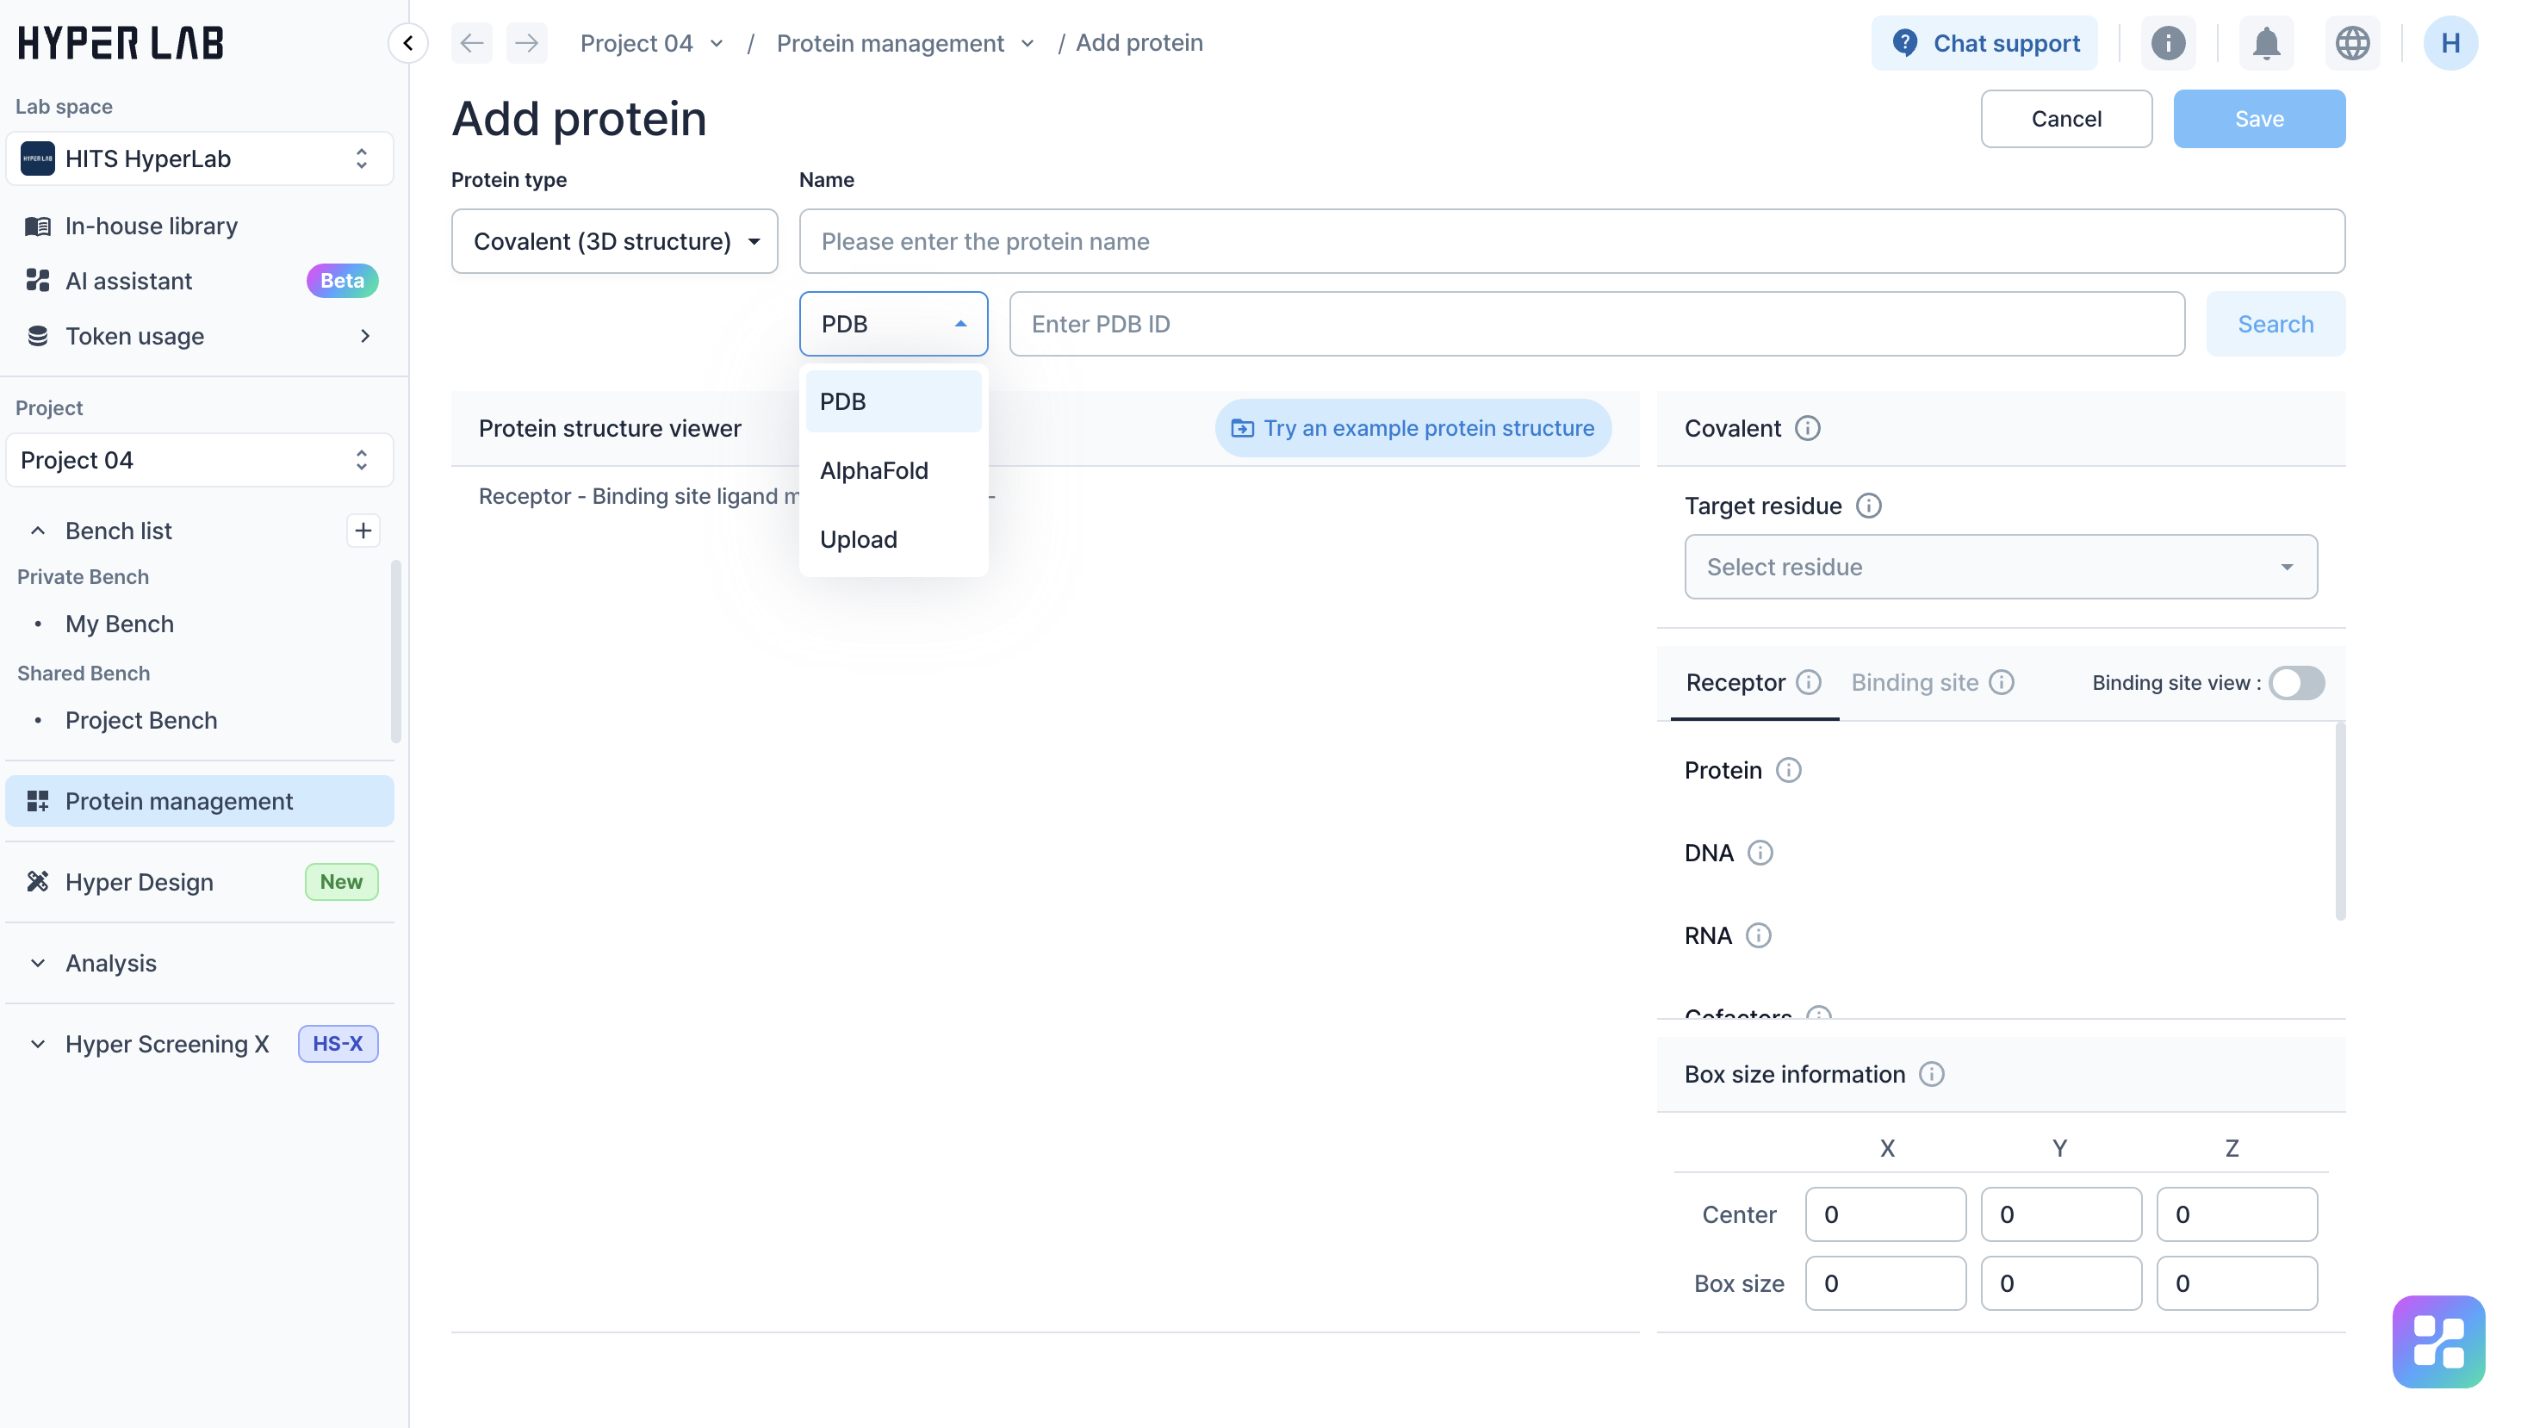Viewport: 2527px width, 1428px height.
Task: Choose Upload from the source menu
Action: [x=859, y=539]
